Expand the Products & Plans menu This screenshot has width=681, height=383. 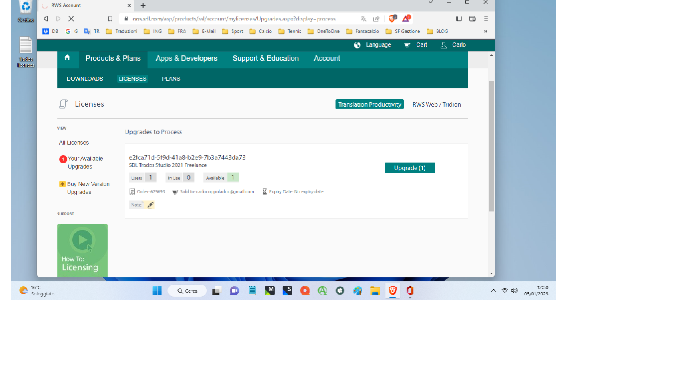113,58
